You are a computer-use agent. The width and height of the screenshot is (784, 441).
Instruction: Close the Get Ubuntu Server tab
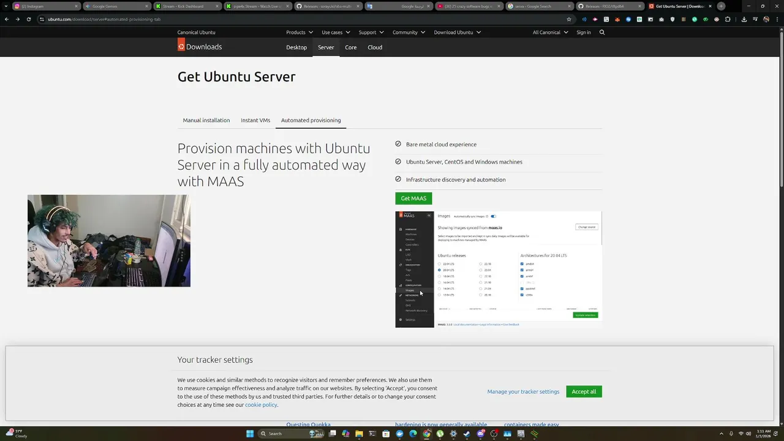pos(709,6)
